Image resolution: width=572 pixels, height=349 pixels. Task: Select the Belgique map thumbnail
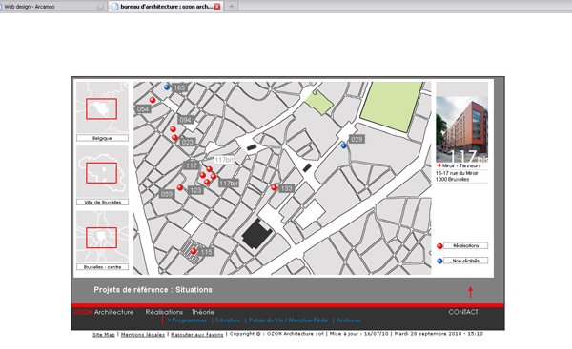(103, 107)
